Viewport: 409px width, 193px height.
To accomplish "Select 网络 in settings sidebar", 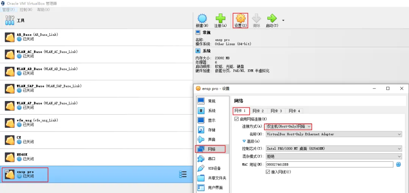I will click(x=212, y=149).
